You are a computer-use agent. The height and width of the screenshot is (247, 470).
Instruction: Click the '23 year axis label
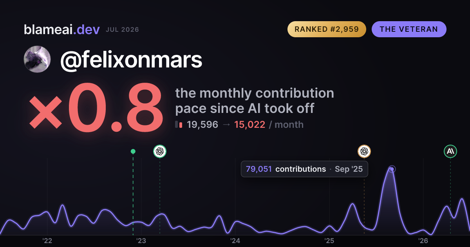[141, 241]
